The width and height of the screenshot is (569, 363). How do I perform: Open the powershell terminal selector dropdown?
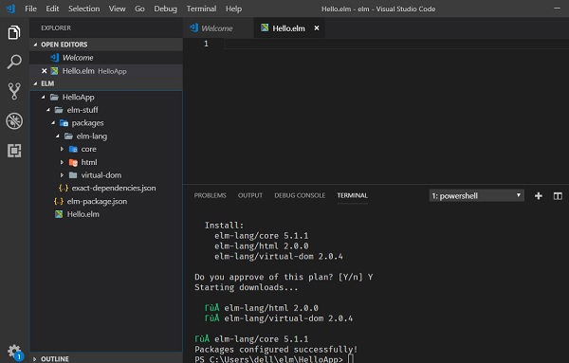tap(476, 196)
